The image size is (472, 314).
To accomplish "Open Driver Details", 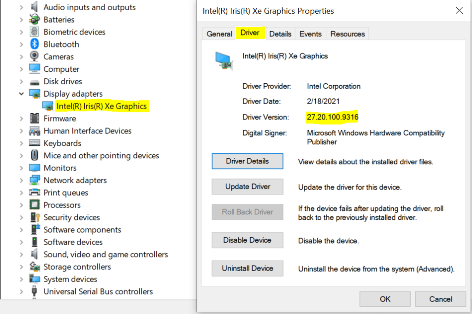I will pyautogui.click(x=247, y=161).
